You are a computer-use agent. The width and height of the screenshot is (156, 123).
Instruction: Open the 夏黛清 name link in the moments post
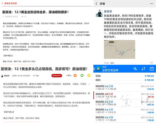tap(108, 11)
